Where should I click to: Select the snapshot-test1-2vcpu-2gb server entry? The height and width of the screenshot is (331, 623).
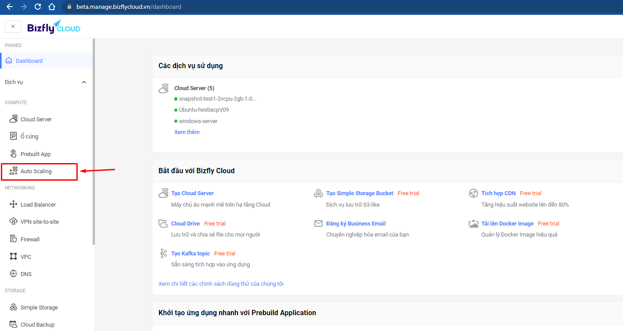coord(217,99)
